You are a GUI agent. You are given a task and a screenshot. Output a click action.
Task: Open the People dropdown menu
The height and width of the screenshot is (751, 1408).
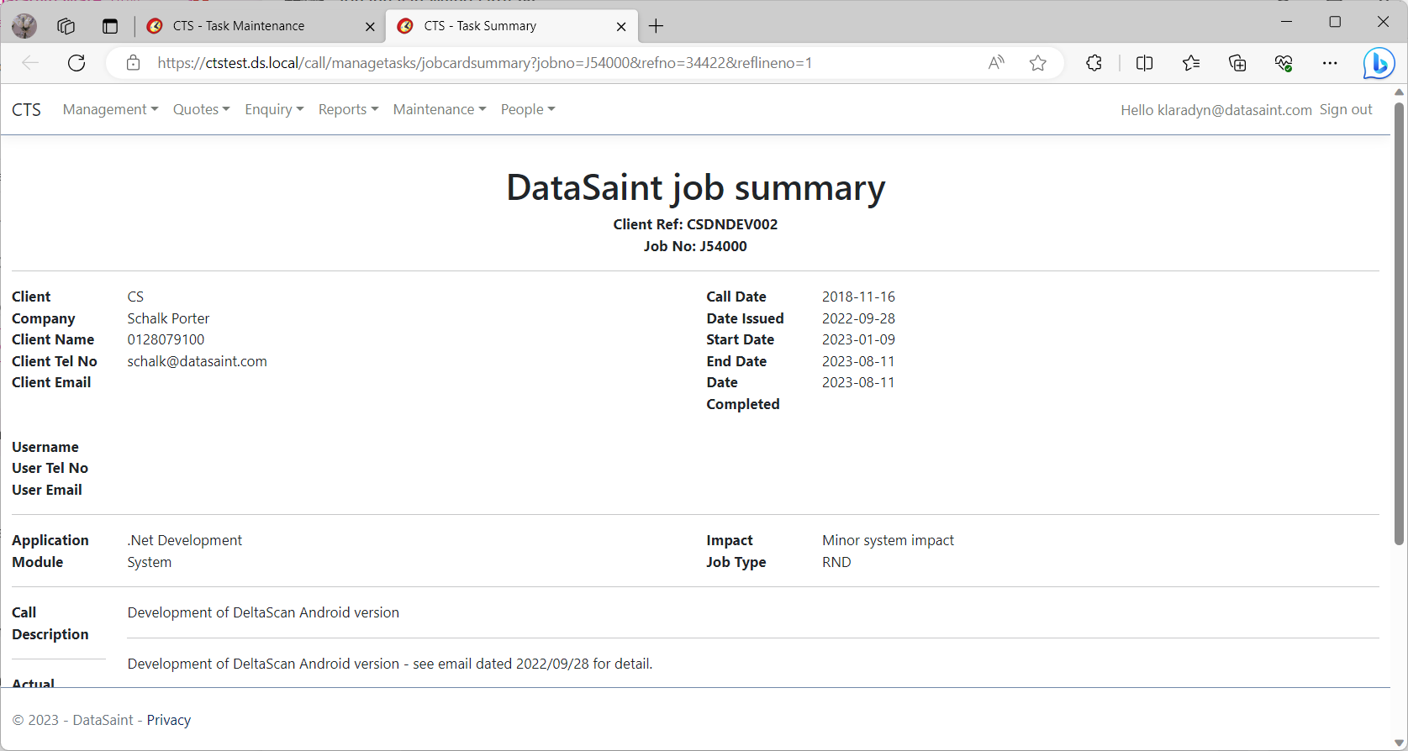pos(528,109)
